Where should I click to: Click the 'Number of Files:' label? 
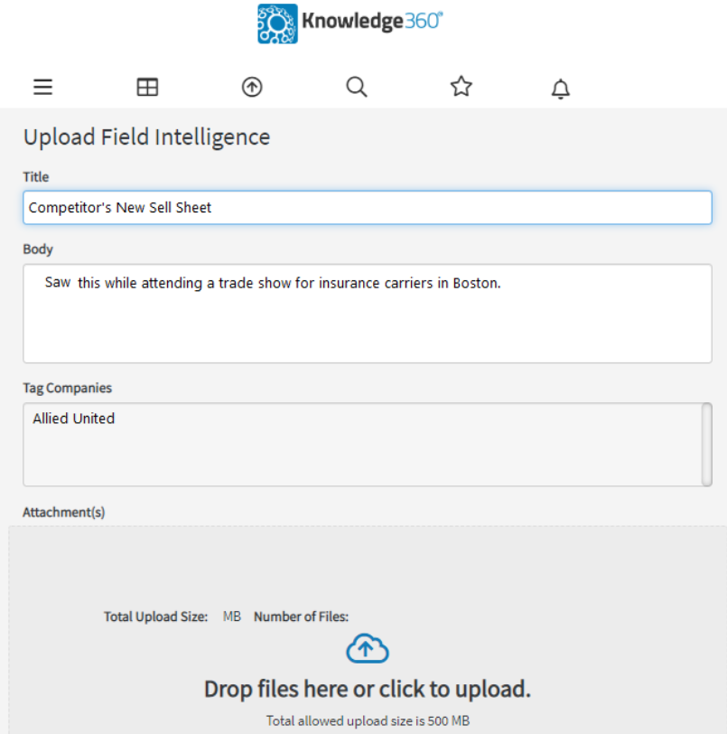[x=302, y=616]
